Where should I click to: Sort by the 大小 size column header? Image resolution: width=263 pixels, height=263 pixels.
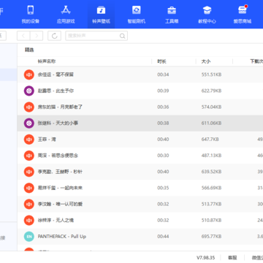point(206,61)
